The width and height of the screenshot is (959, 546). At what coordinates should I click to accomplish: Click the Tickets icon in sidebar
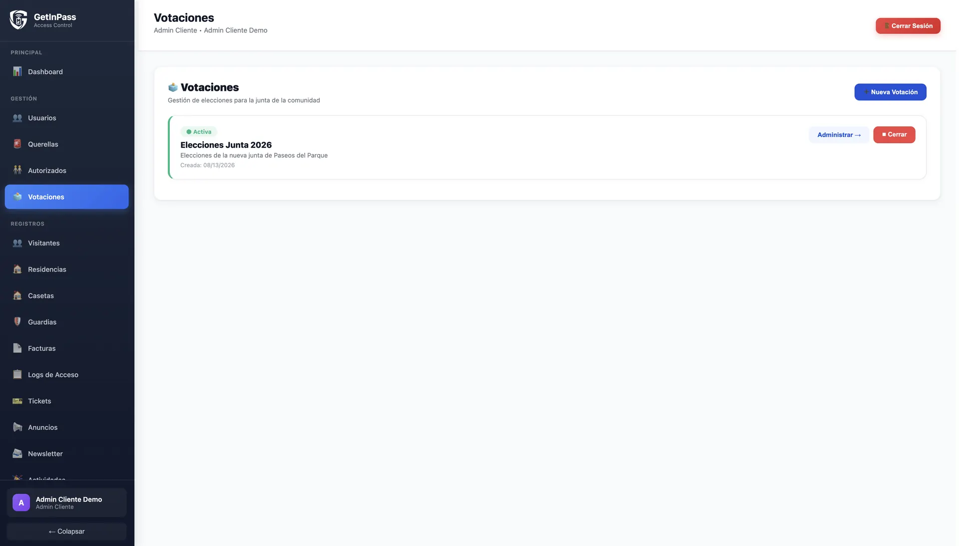click(x=17, y=401)
